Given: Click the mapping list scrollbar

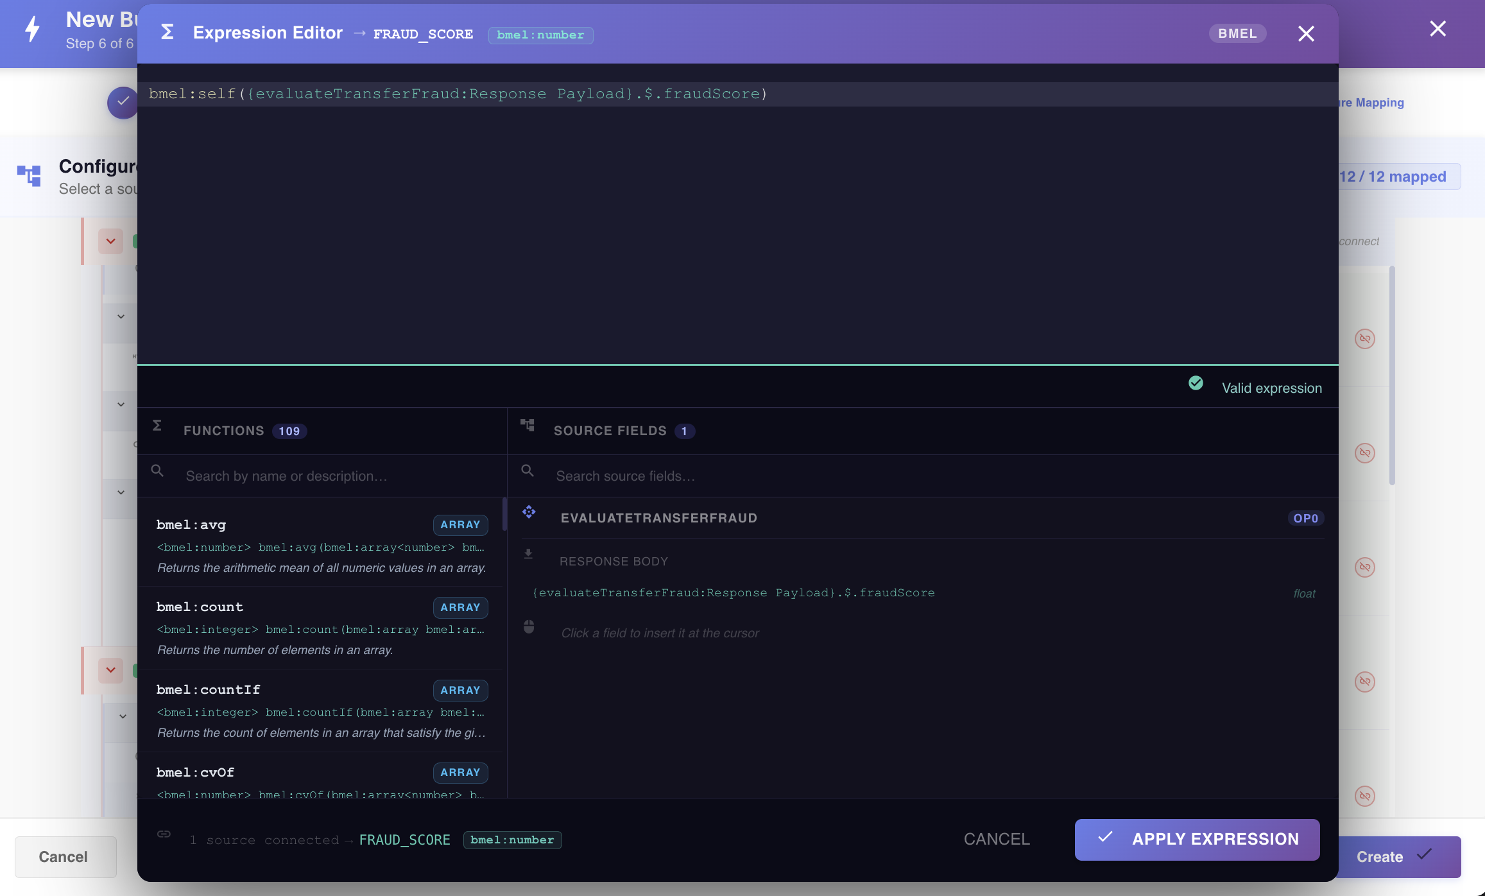Looking at the screenshot, I should coord(1391,375).
